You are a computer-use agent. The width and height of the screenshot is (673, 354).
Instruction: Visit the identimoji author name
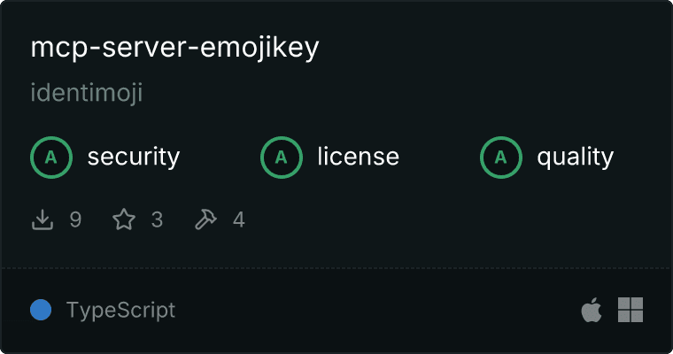[86, 93]
